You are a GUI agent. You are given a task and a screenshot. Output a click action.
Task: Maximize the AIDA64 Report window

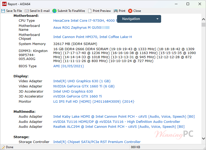pos(188,4)
